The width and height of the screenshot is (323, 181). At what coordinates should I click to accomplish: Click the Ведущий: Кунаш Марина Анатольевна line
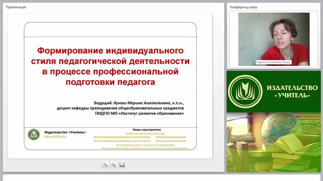pos(139,103)
